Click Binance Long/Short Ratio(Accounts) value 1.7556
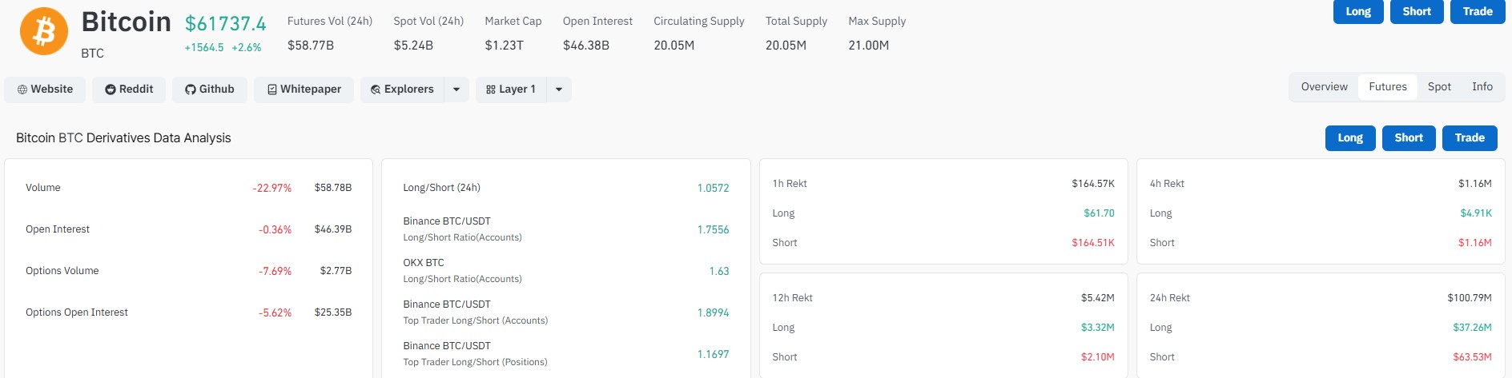 click(713, 229)
